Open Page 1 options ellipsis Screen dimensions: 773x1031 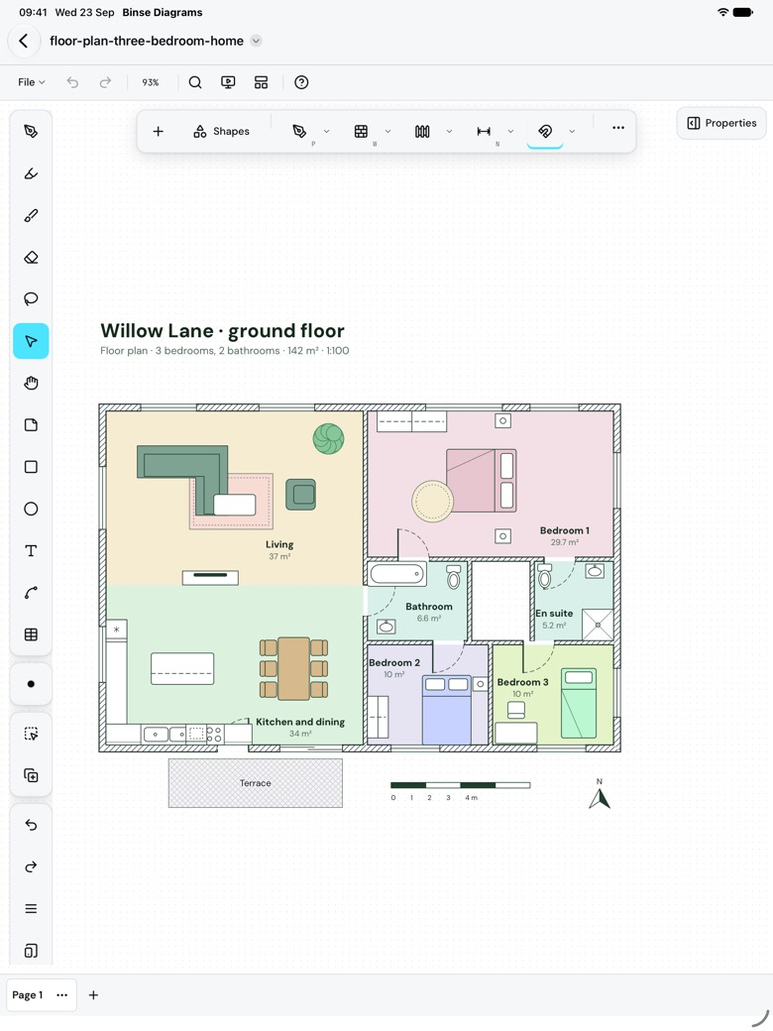61,995
